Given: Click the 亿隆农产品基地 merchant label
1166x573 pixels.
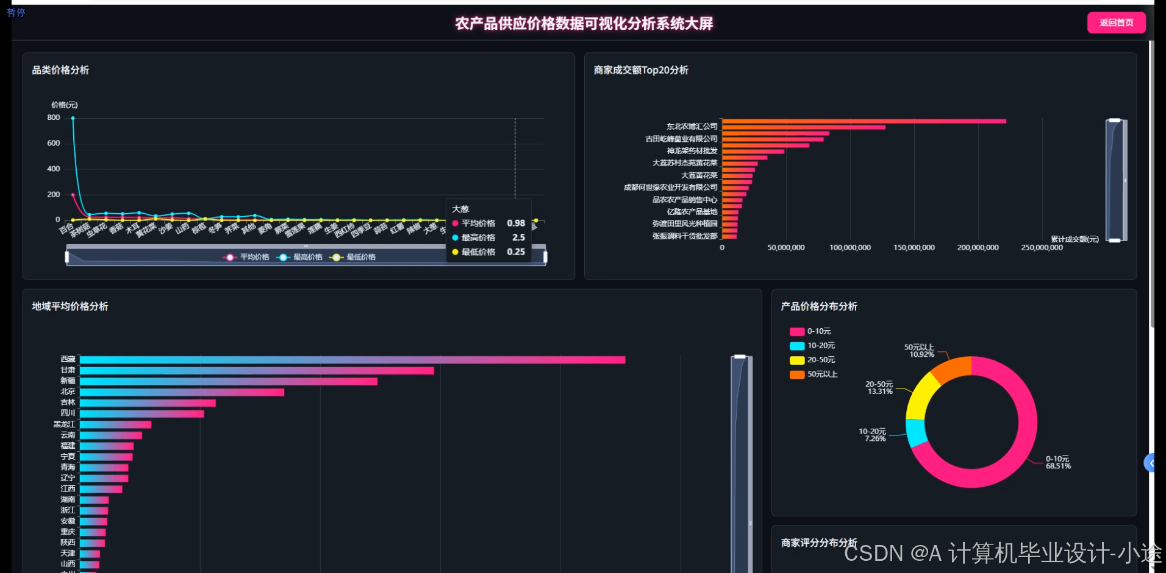Looking at the screenshot, I should [692, 212].
